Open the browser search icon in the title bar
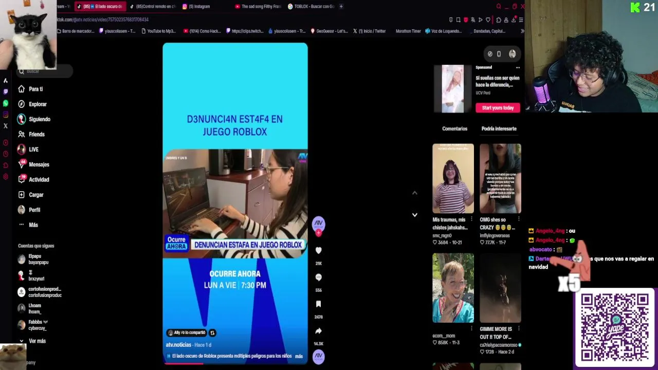 click(498, 7)
